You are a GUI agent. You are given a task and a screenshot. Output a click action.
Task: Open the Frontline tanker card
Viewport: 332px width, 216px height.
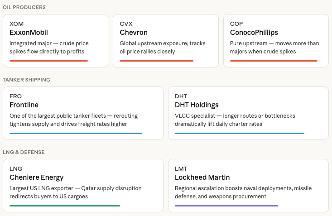click(x=83, y=113)
